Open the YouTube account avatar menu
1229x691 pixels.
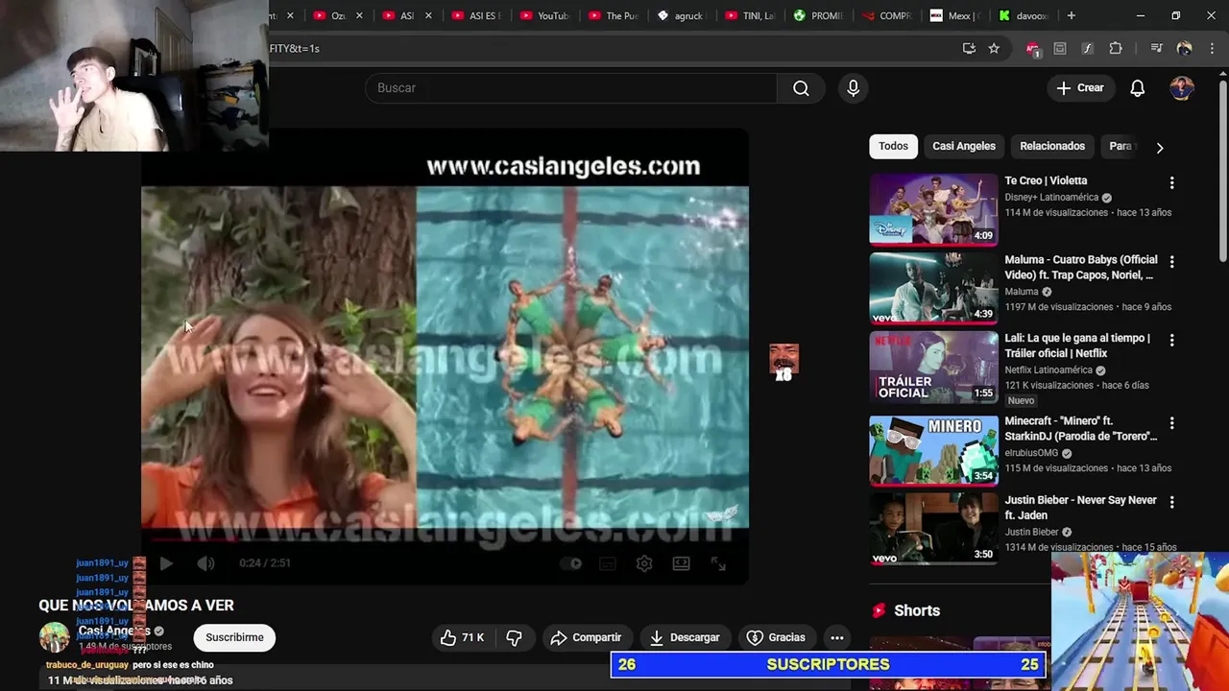[x=1182, y=87]
